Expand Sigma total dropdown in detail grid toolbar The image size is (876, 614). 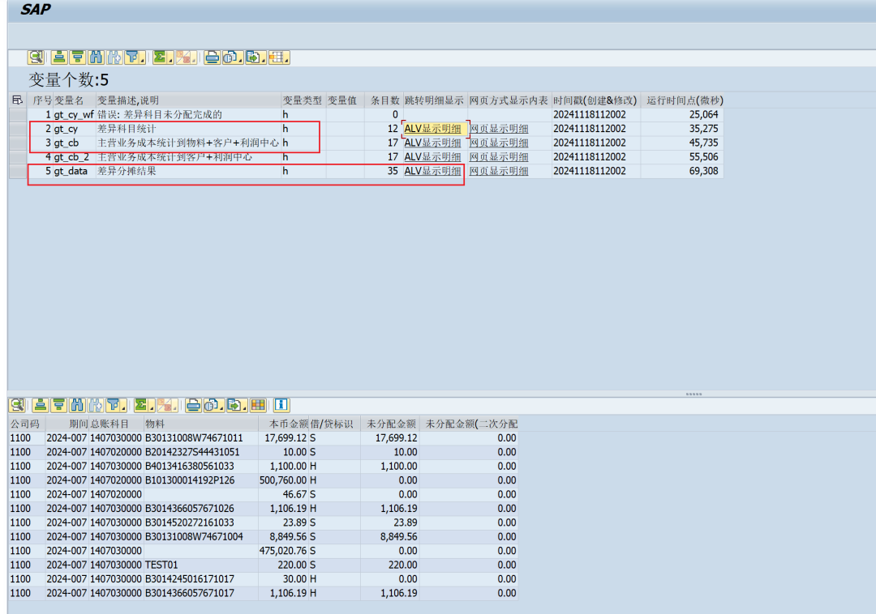tap(152, 408)
